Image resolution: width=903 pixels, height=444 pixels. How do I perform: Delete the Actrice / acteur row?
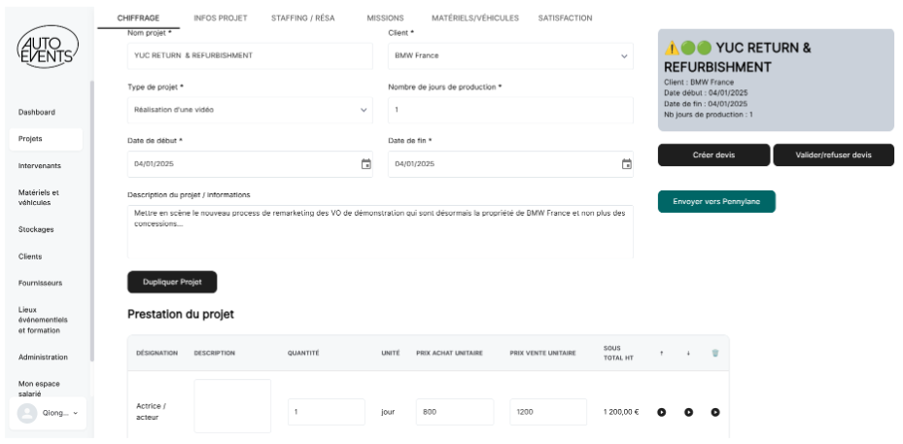pyautogui.click(x=714, y=412)
